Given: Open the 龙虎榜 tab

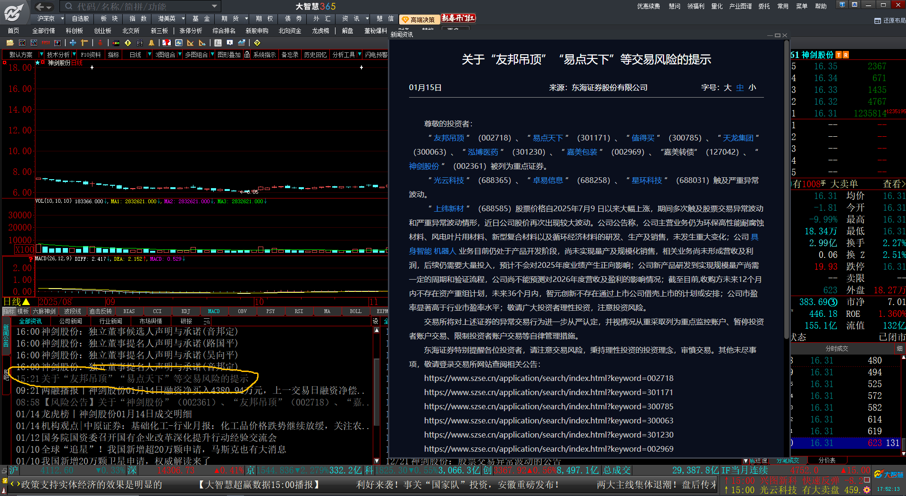Looking at the screenshot, I should click(320, 31).
